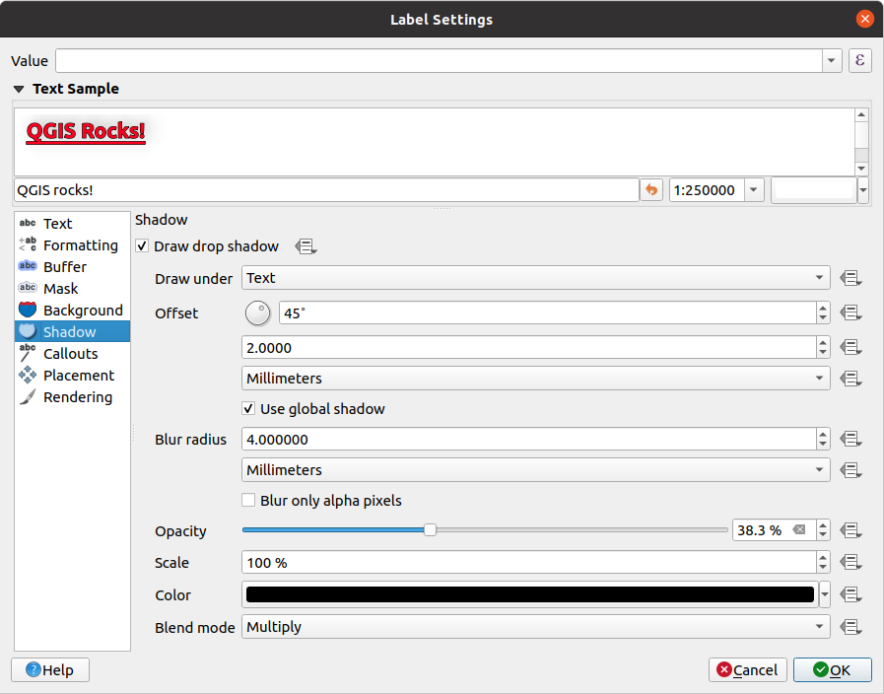Screen dimensions: 884x694
Task: Disable Use global shadow option
Action: [x=249, y=408]
